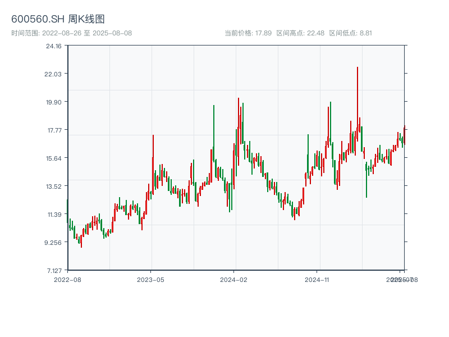The image size is (449, 337).
Task: Click the chart title 600560.SH 周K线图
Action: (x=58, y=19)
